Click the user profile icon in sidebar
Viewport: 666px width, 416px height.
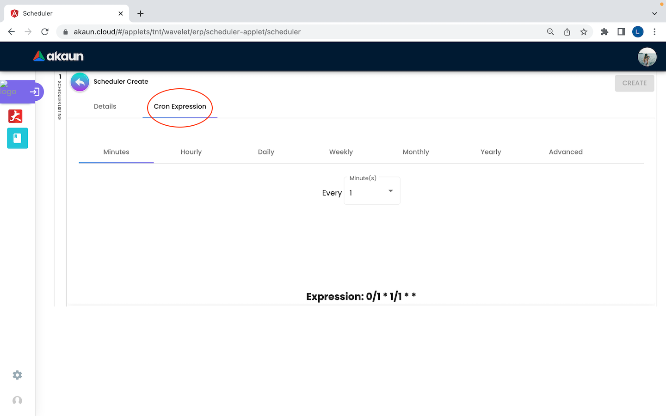click(x=17, y=400)
